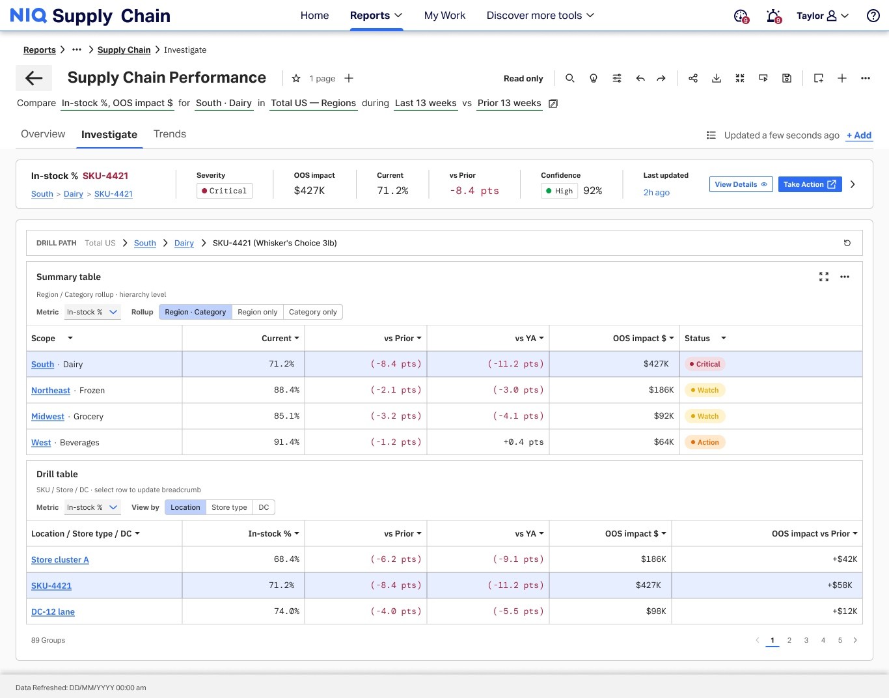Open the dashboard gauge icon in the header
This screenshot has width=889, height=698.
click(x=741, y=16)
